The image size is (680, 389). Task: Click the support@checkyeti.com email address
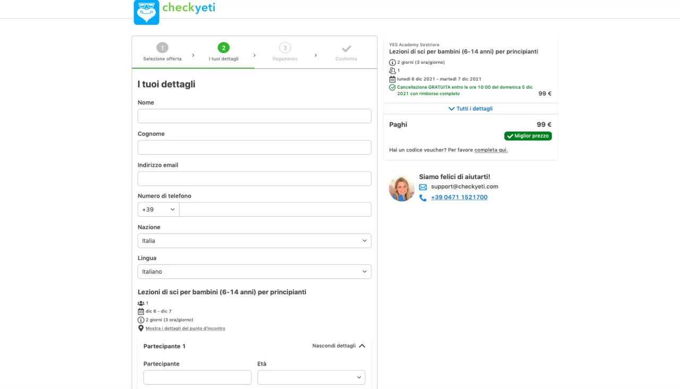pyautogui.click(x=464, y=187)
